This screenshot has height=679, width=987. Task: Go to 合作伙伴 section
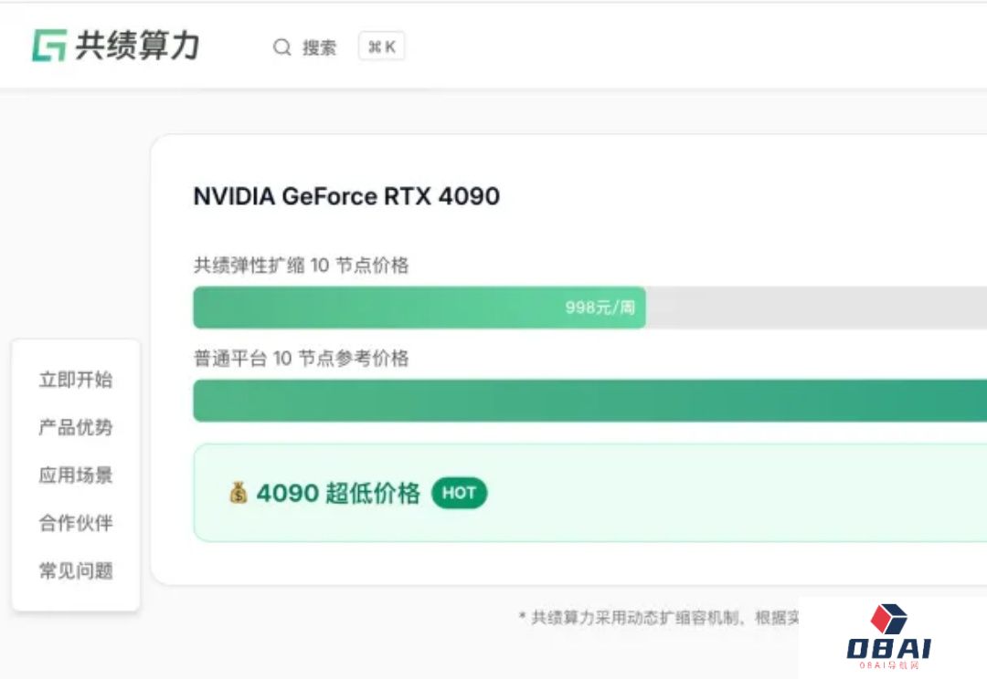pos(76,523)
